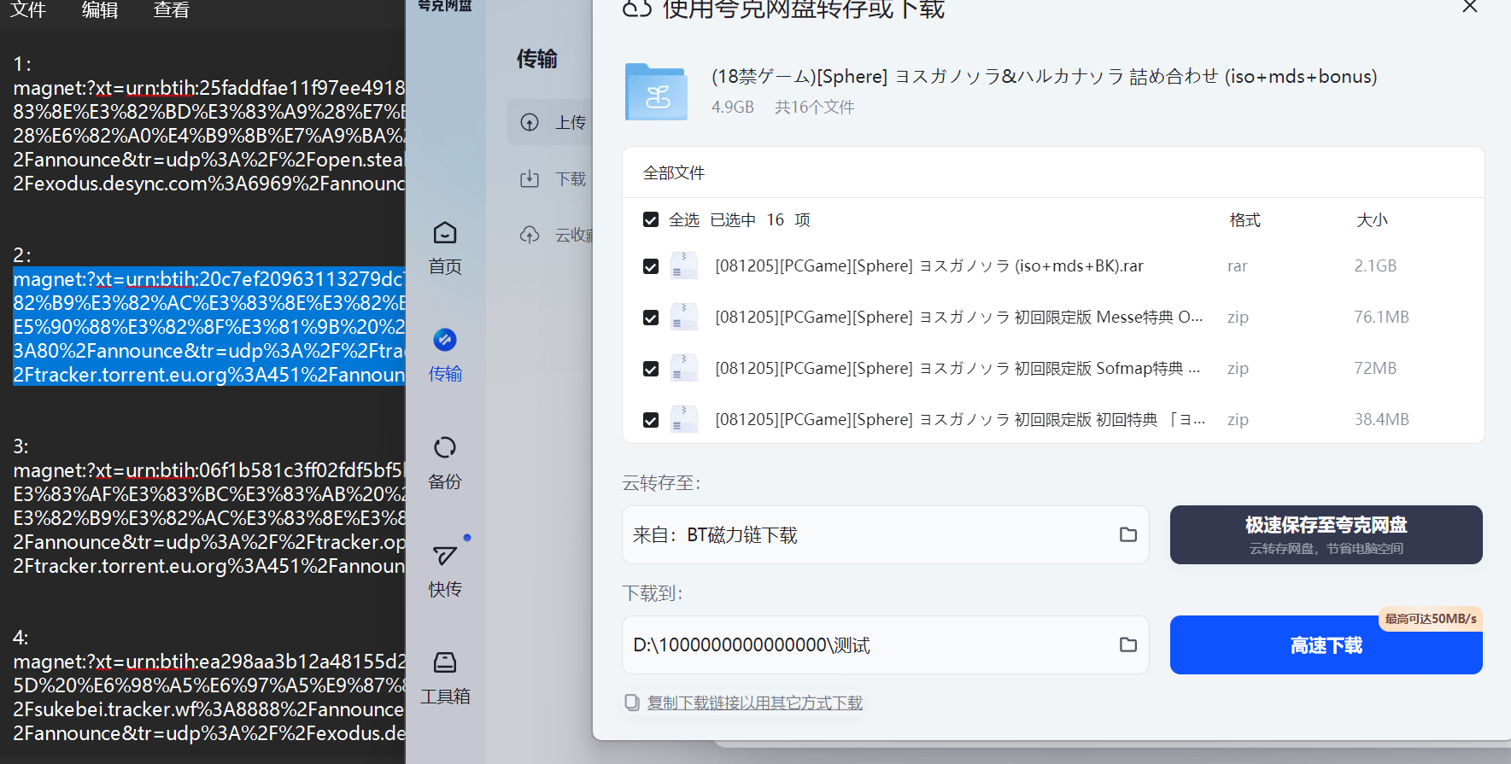1511x764 pixels.
Task: Open the 文件 menu in text editor
Action: [x=28, y=10]
